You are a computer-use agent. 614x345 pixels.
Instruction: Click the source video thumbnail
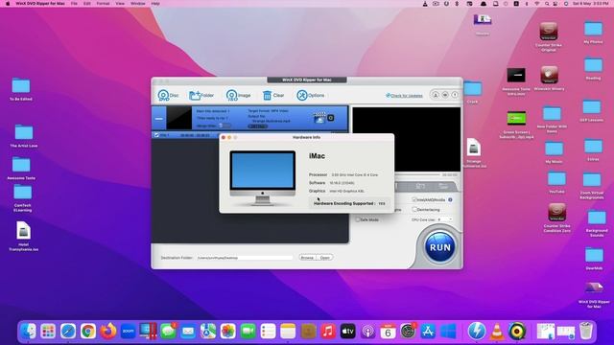tap(179, 118)
